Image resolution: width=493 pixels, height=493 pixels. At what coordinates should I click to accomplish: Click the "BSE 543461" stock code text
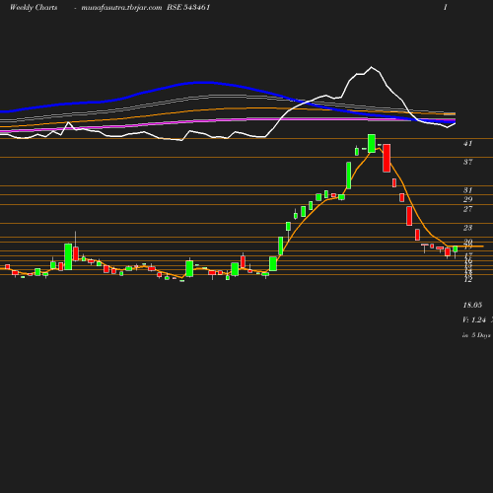[x=188, y=7]
